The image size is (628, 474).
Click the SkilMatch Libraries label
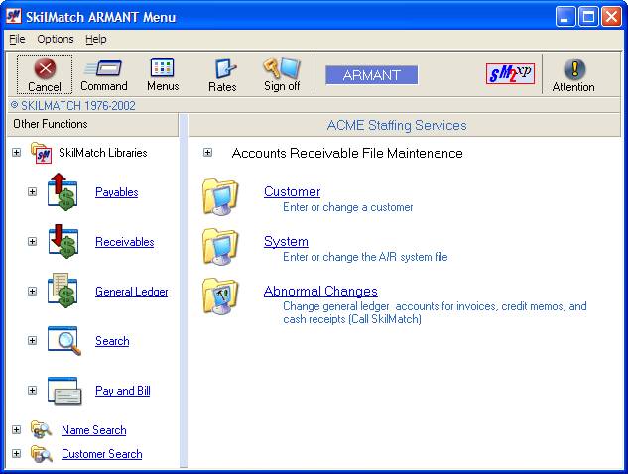[103, 153]
